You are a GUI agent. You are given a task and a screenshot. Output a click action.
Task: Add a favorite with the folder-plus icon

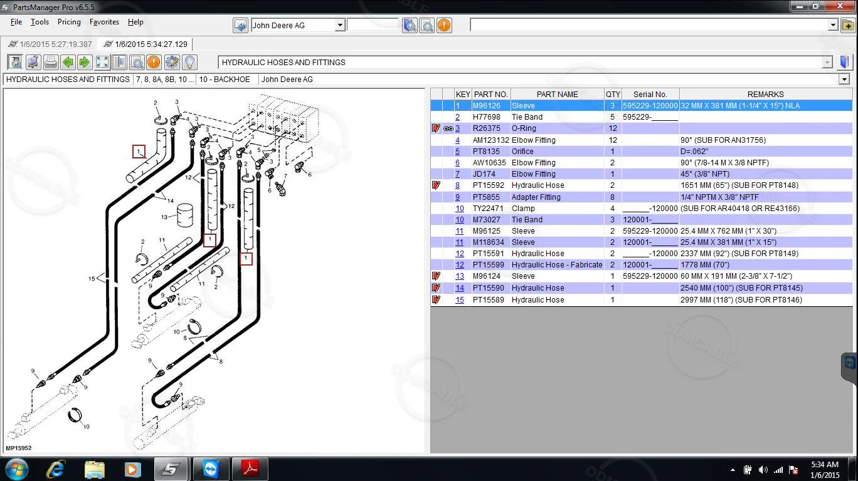coord(848,25)
